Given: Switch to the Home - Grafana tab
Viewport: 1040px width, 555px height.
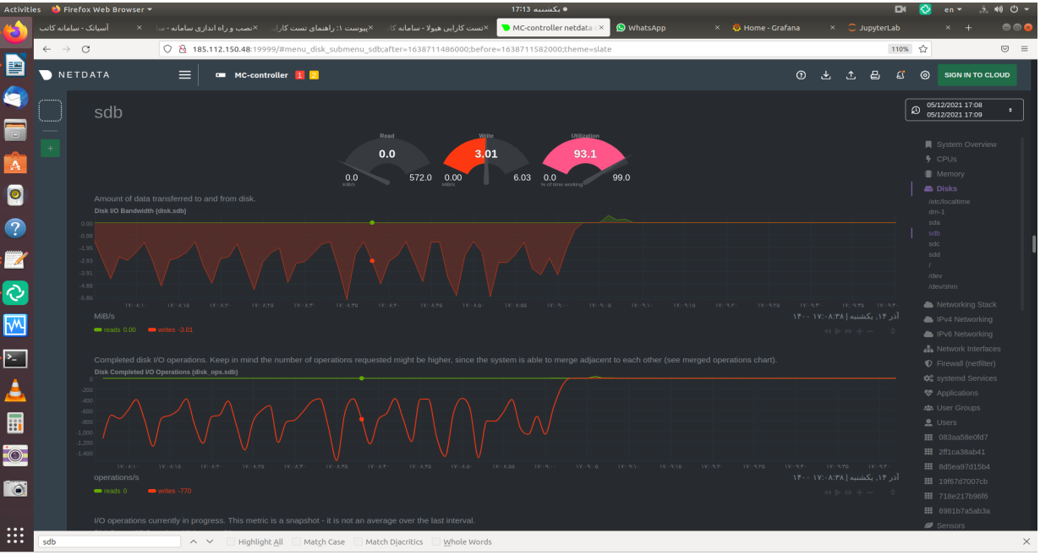Looking at the screenshot, I should point(779,28).
